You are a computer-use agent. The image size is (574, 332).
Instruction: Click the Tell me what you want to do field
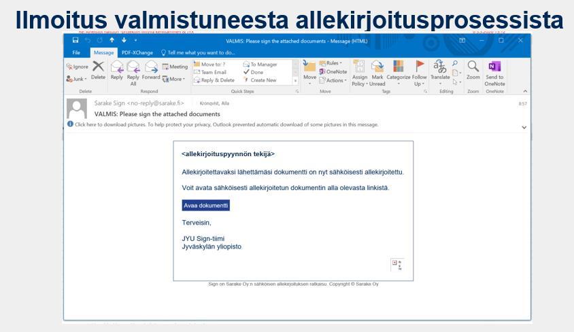pos(198,53)
